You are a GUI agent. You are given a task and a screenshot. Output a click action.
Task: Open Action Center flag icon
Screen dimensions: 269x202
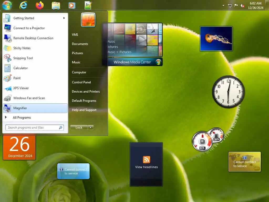pos(236,5)
